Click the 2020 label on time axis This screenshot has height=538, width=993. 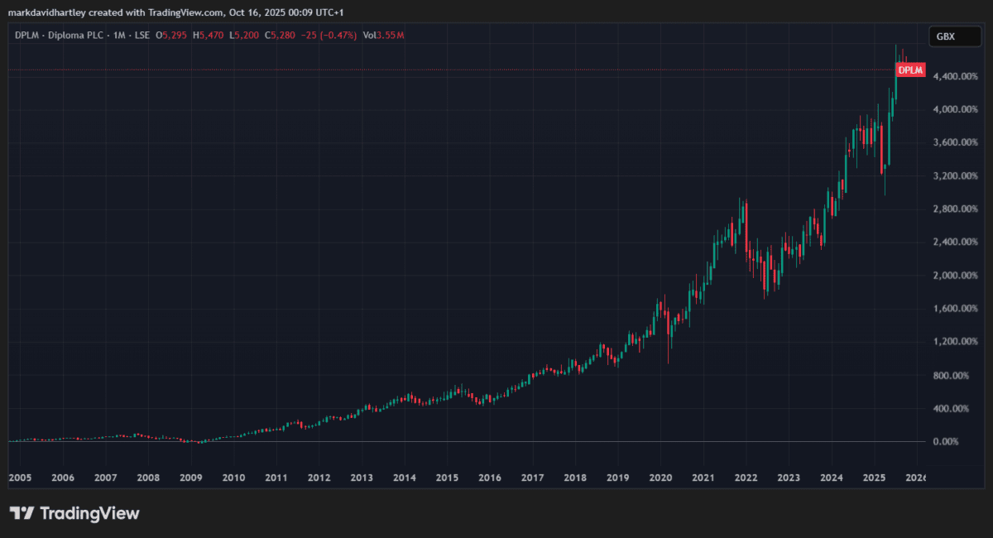tap(660, 478)
